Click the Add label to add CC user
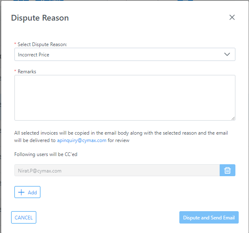 pyautogui.click(x=33, y=192)
